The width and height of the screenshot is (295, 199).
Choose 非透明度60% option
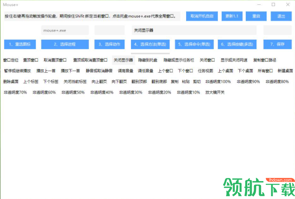click(x=44, y=92)
